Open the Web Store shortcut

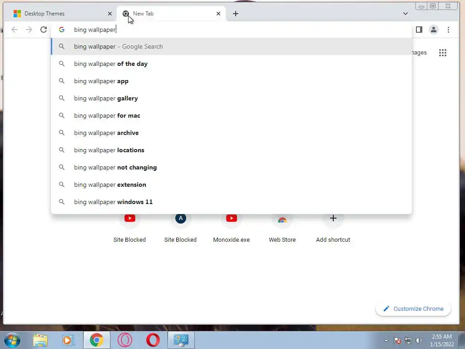[x=282, y=228]
